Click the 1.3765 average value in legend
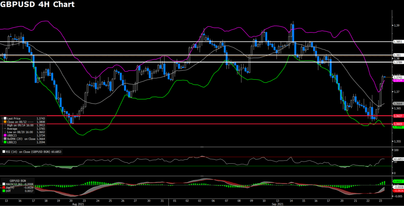Screen dimensions: 404x206 (x=41, y=129)
